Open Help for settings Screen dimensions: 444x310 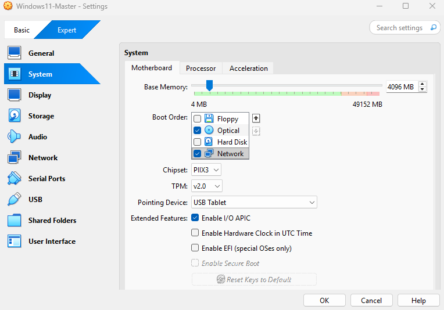(x=418, y=300)
